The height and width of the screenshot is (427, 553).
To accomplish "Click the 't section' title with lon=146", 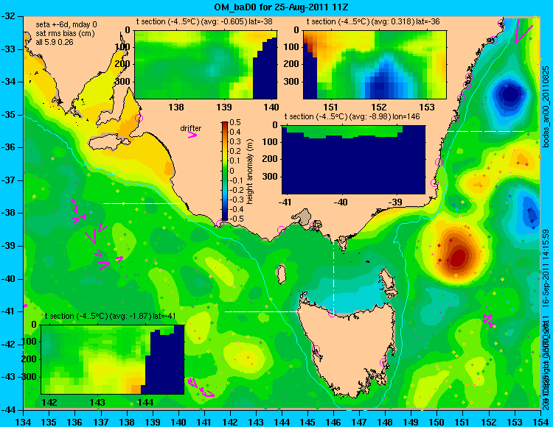I will (352, 116).
